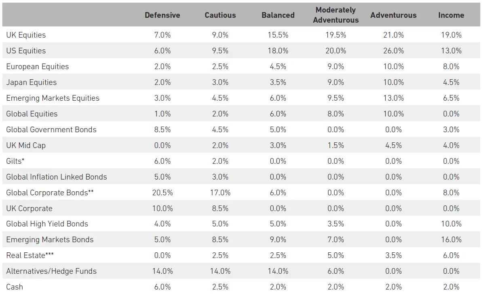483x296 pixels.
Task: Select the 26.0% US Equities Adventurous cell
Action: point(394,51)
